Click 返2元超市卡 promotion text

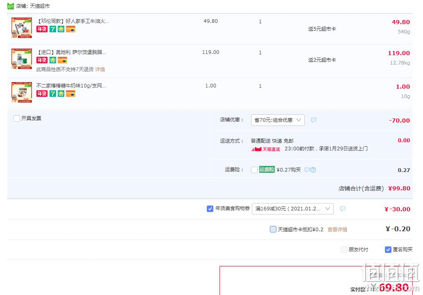[x=322, y=60]
